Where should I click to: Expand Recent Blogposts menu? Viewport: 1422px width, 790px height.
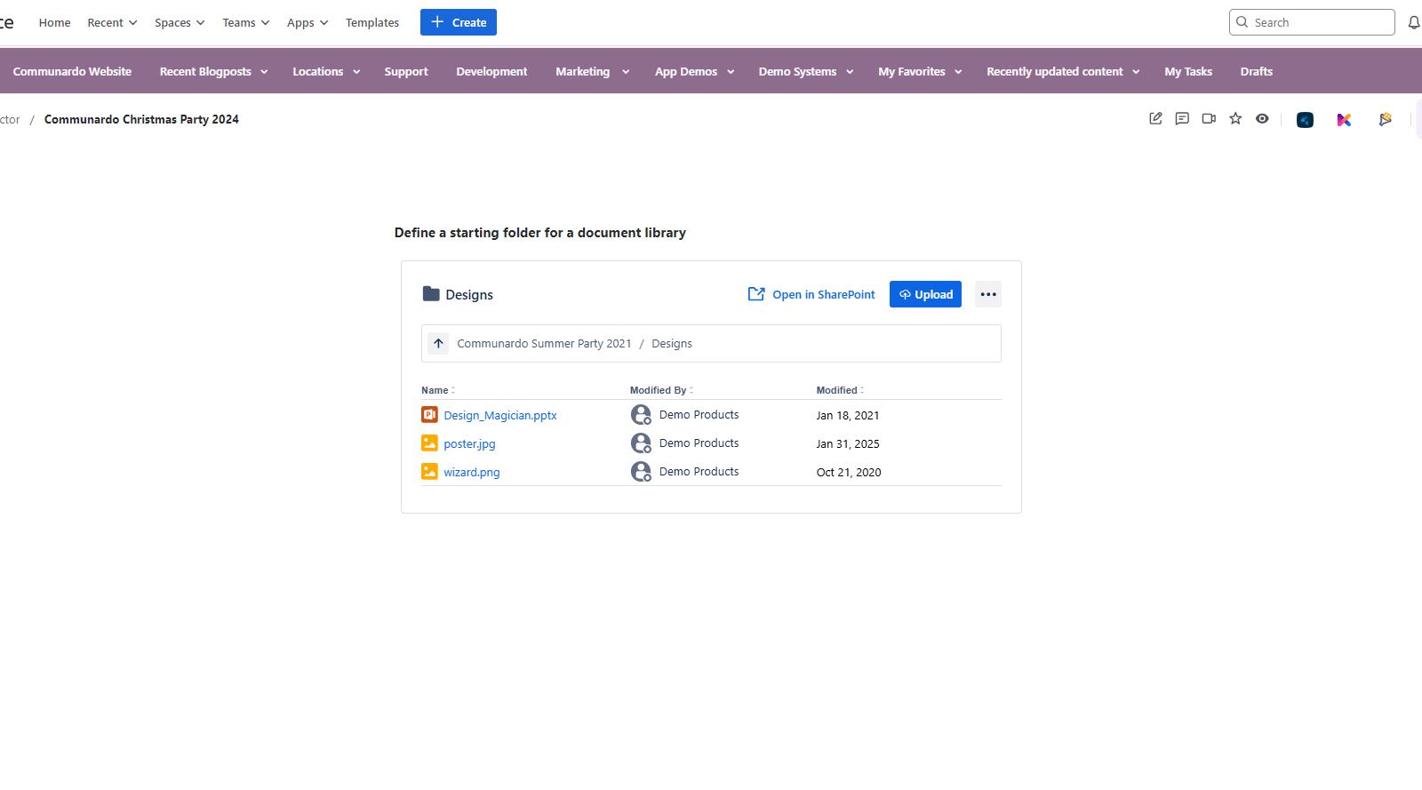pos(213,71)
